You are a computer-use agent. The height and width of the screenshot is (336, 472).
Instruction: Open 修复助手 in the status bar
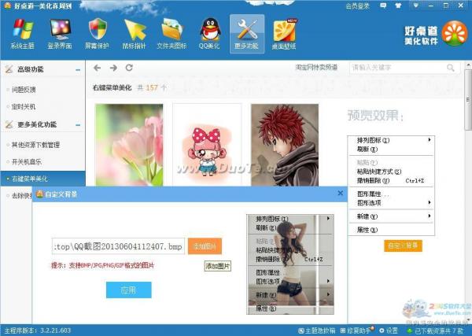(357, 330)
